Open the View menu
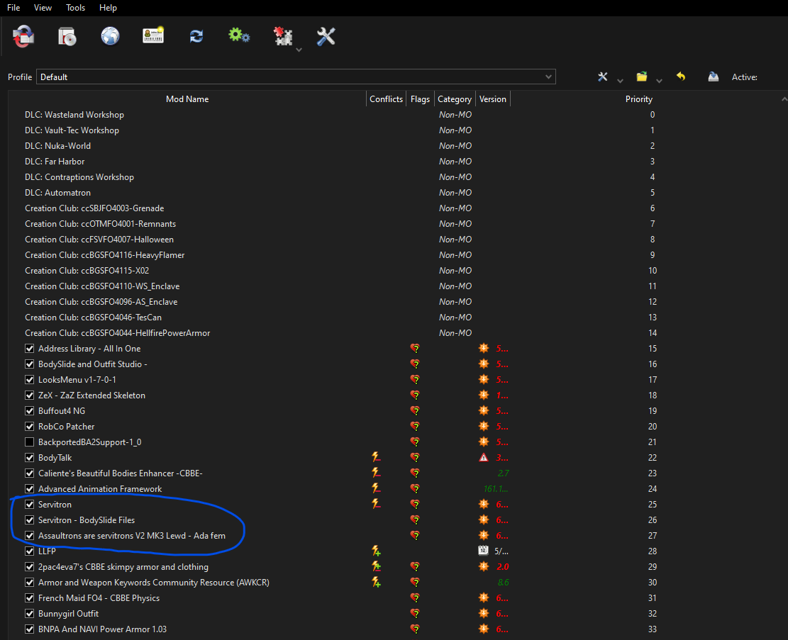Image resolution: width=788 pixels, height=640 pixels. pos(43,8)
